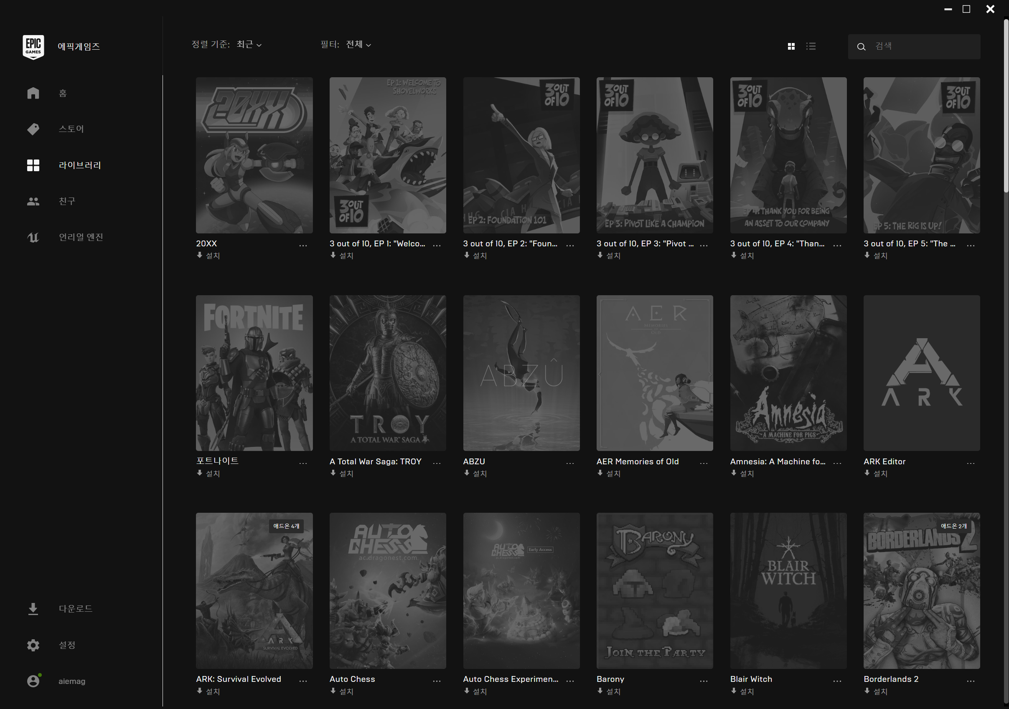
Task: Open the three-dot menu for 20XX
Action: 303,246
